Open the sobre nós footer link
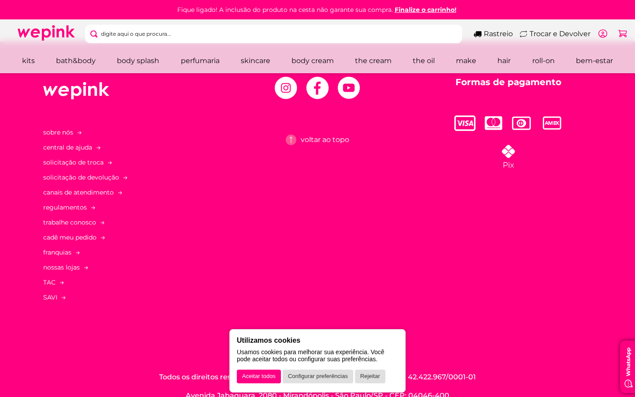The height and width of the screenshot is (397, 635). (63, 132)
